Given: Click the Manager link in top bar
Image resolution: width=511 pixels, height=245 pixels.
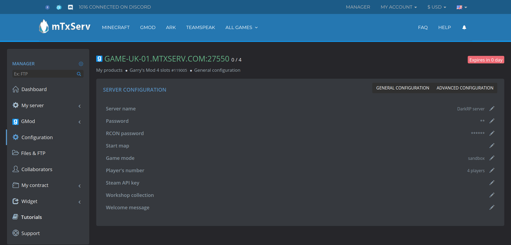Looking at the screenshot, I should click(x=358, y=7).
